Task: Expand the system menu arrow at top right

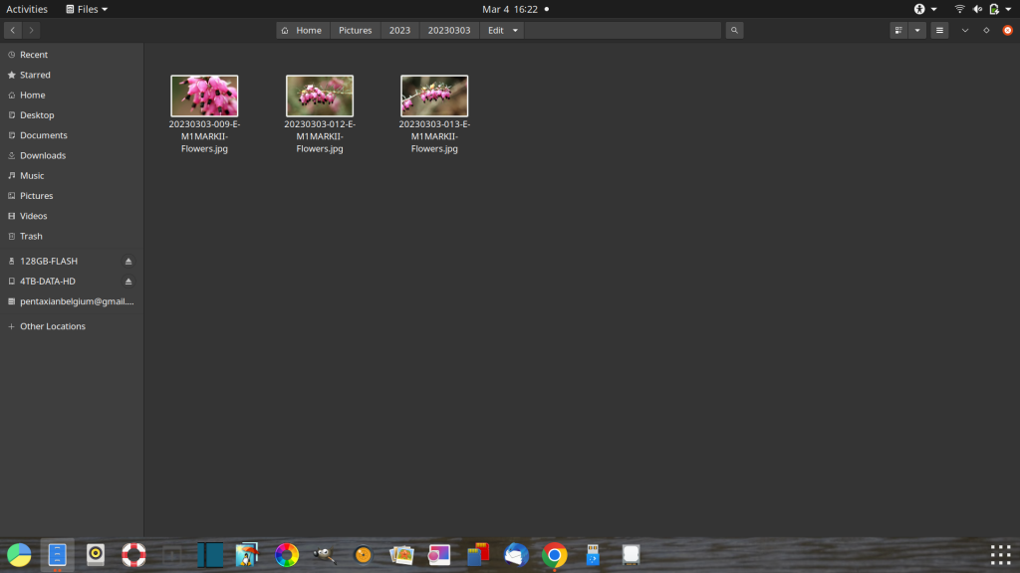Action: (x=1008, y=9)
